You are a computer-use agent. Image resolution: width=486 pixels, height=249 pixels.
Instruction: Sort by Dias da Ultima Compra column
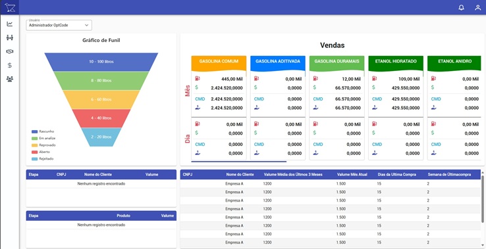point(396,175)
